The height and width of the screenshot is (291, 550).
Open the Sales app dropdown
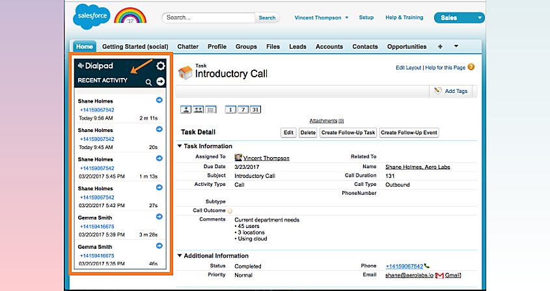459,18
